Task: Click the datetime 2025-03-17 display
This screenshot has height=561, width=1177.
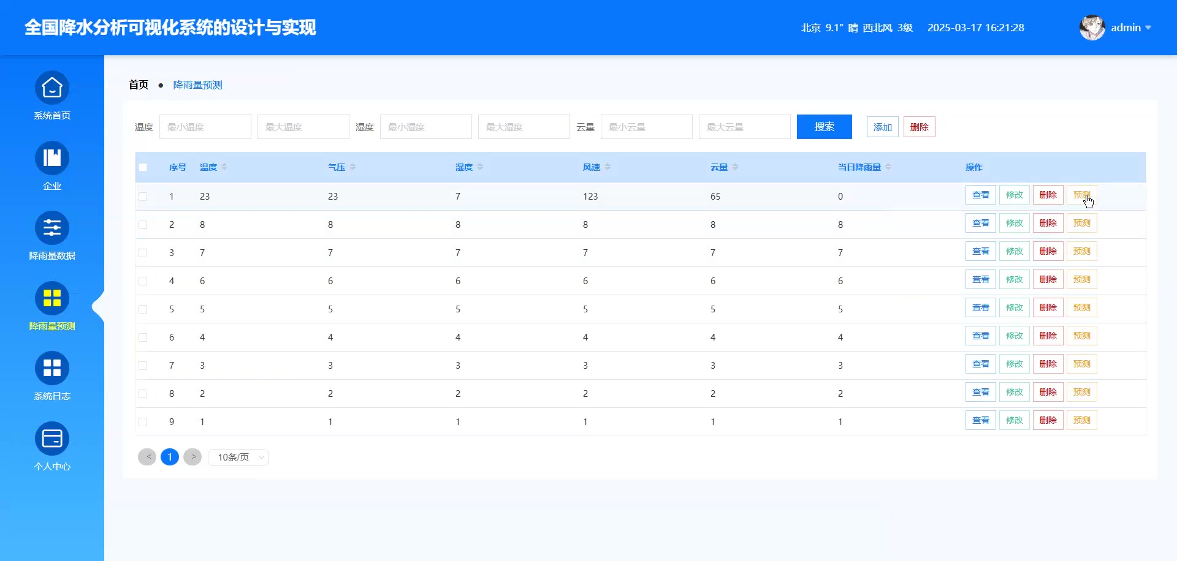Action: 976,28
